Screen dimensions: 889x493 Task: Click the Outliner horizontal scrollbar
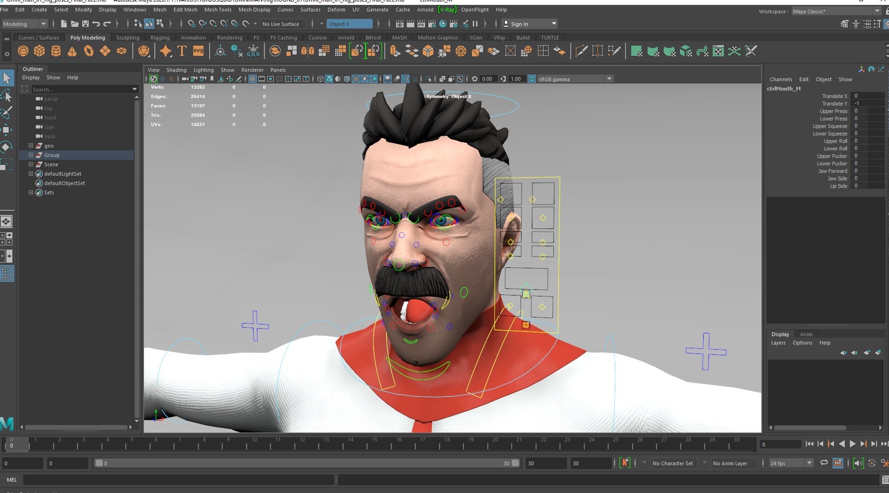click(76, 427)
